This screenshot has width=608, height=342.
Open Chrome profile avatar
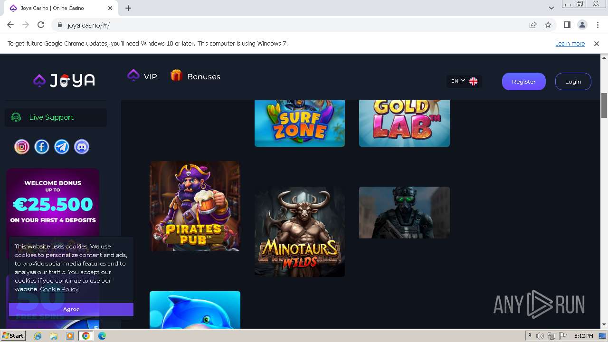(x=582, y=25)
